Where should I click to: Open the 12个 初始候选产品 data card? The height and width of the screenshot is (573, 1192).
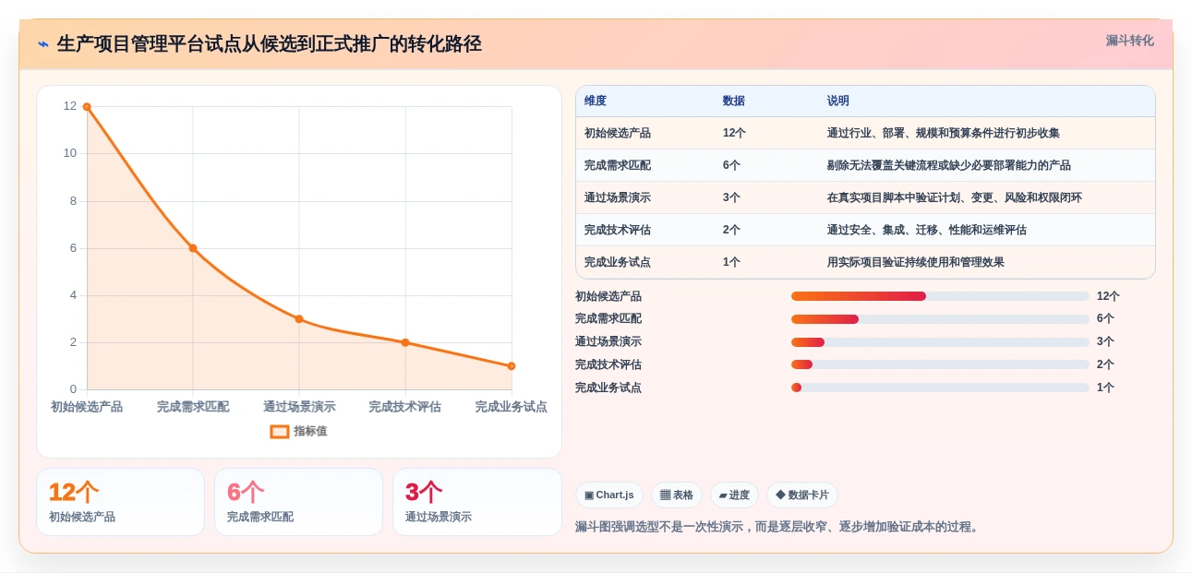pyautogui.click(x=120, y=502)
